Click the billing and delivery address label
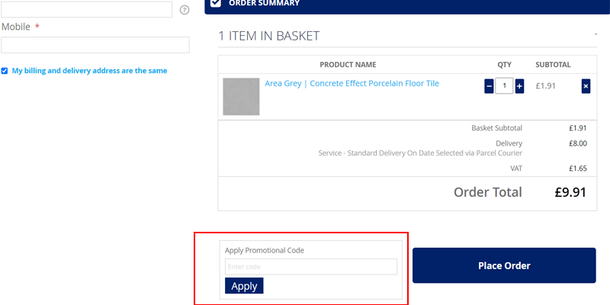Image resolution: width=610 pixels, height=305 pixels. 89,71
